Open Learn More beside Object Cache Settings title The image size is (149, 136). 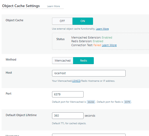point(53,6)
